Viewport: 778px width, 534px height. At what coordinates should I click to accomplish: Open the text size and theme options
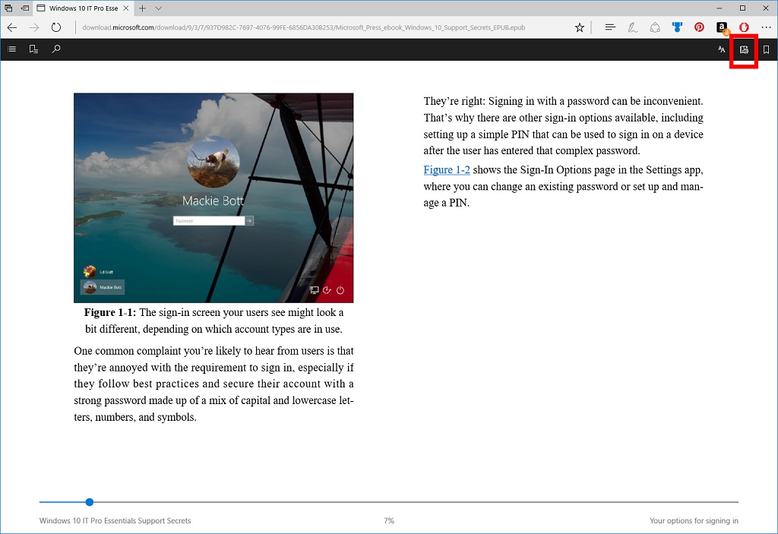coord(720,49)
